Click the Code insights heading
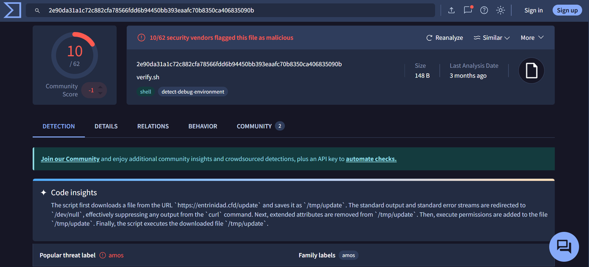This screenshot has height=267, width=589. click(74, 193)
